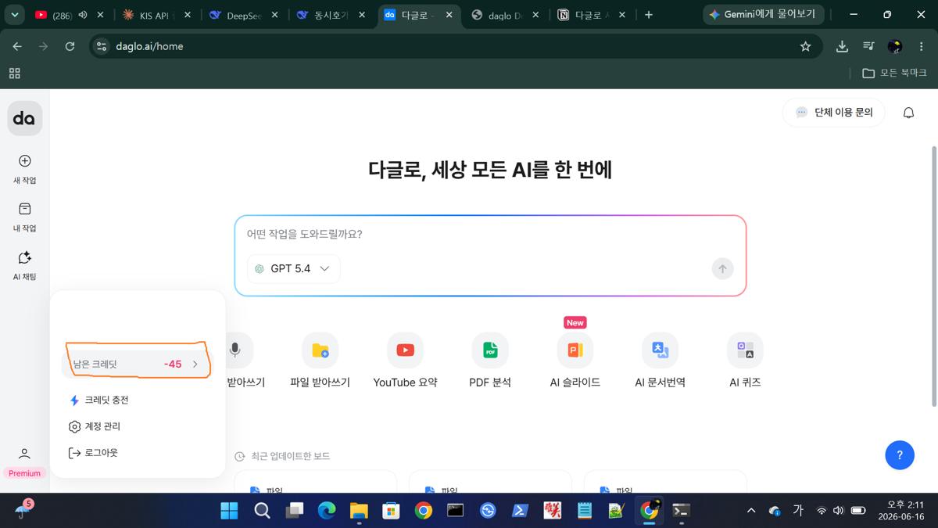Click the Gemini에게 물어보기 button
The width and height of the screenshot is (938, 528).
[764, 15]
